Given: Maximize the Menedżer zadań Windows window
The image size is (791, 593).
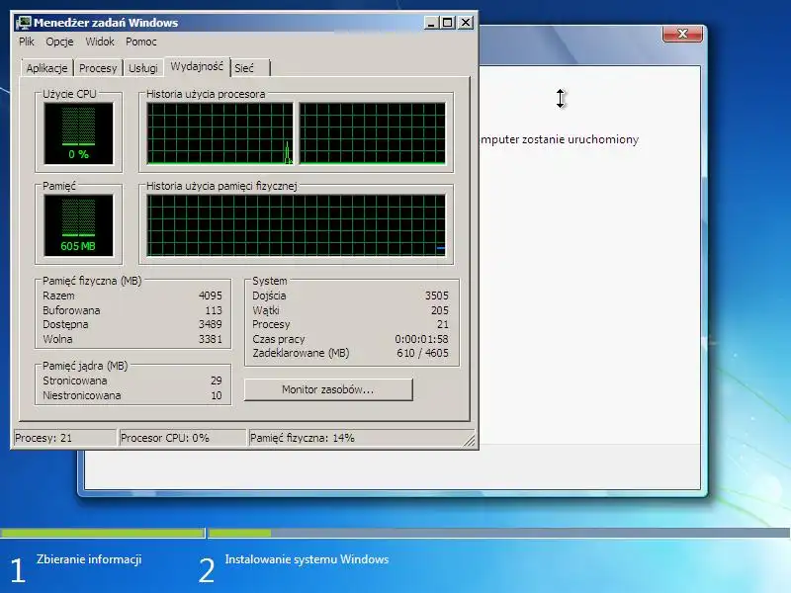Looking at the screenshot, I should tap(448, 23).
